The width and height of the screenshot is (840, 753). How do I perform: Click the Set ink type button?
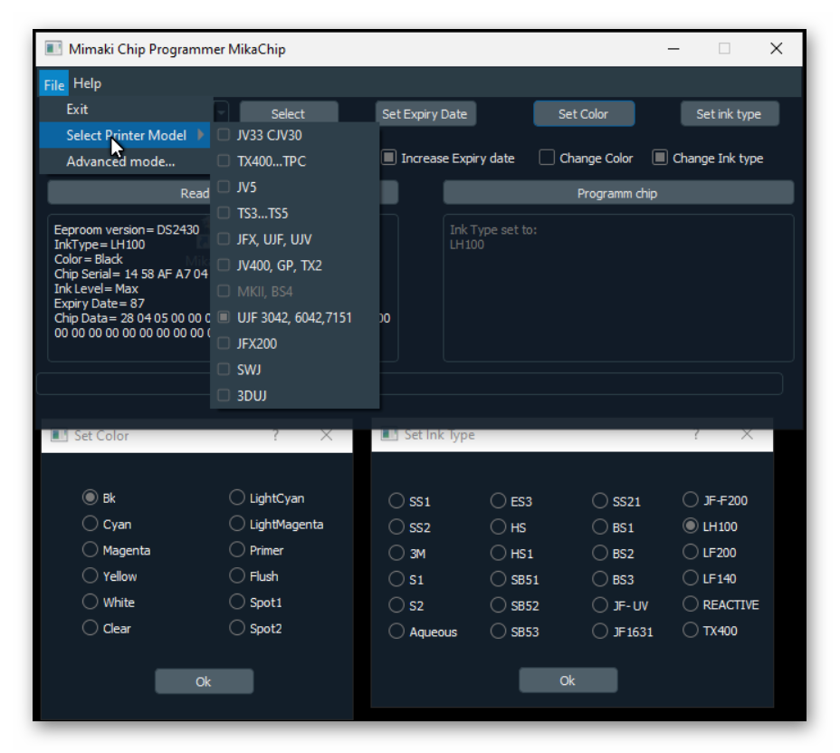click(x=729, y=113)
